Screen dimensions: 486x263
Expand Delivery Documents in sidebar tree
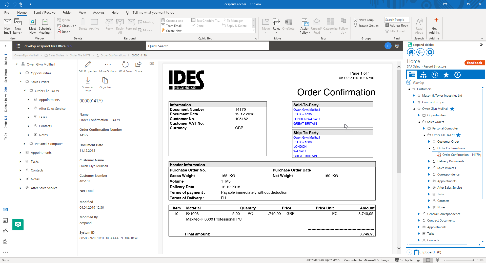point(429,161)
